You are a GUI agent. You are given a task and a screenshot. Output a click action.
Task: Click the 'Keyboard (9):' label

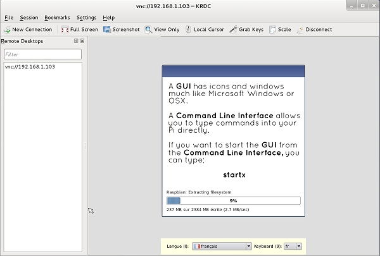268,247
